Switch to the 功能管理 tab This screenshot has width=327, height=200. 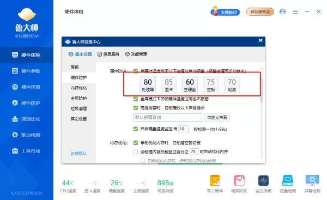pyautogui.click(x=136, y=54)
